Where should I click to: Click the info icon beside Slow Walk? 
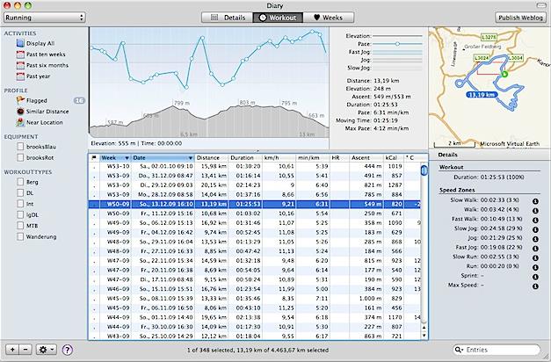pyautogui.click(x=535, y=201)
